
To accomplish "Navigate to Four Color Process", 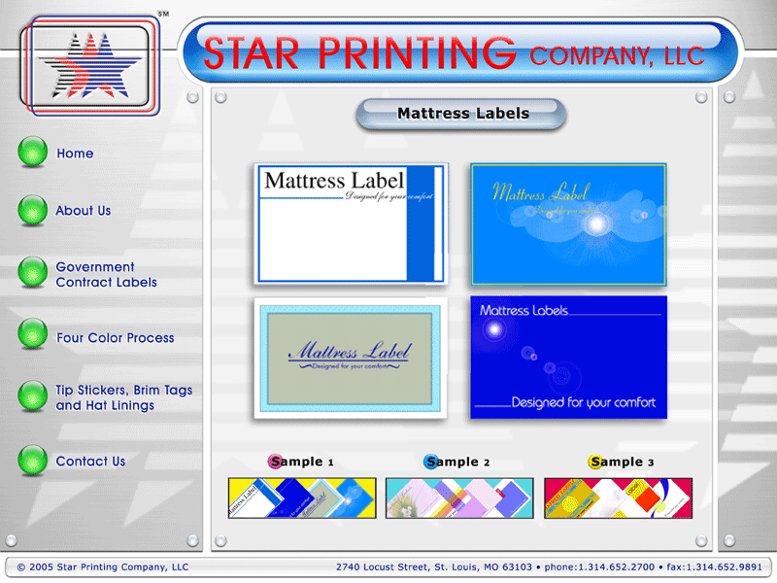I will click(x=116, y=338).
